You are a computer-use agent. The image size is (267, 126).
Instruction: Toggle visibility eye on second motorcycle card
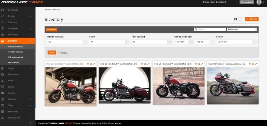coord(142,64)
